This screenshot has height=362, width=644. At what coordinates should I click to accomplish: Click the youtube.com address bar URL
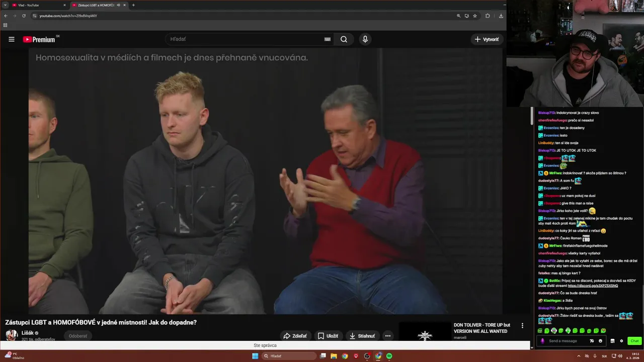[x=68, y=16]
